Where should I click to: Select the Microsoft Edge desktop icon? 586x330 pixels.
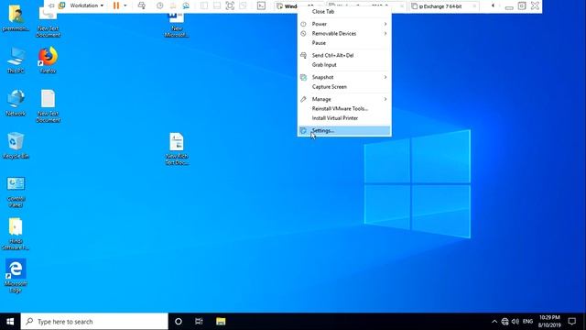(16, 276)
